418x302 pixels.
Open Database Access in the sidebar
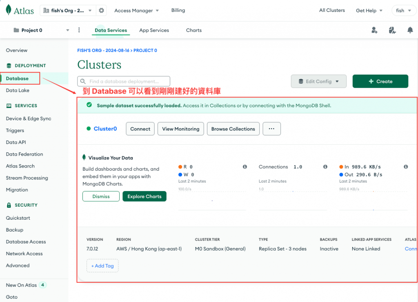point(26,242)
